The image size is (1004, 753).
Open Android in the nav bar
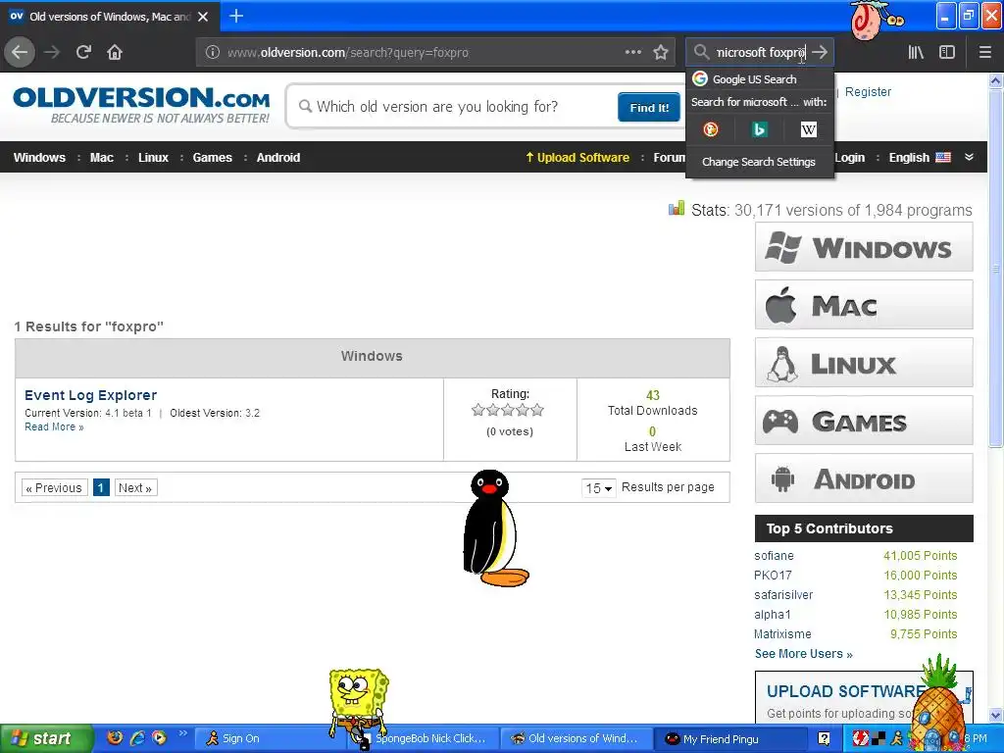click(277, 158)
